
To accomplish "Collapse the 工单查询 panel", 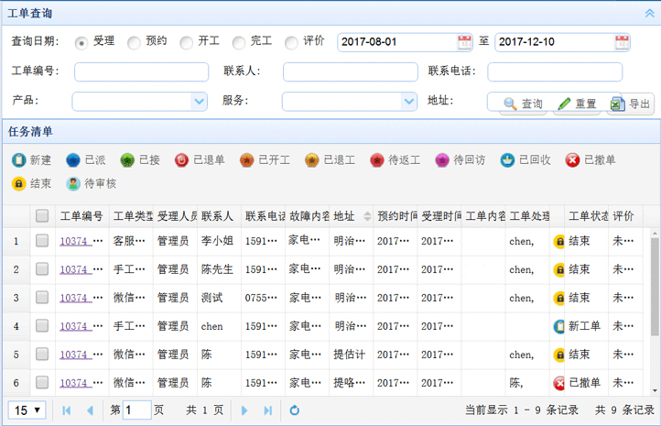I will [x=648, y=13].
